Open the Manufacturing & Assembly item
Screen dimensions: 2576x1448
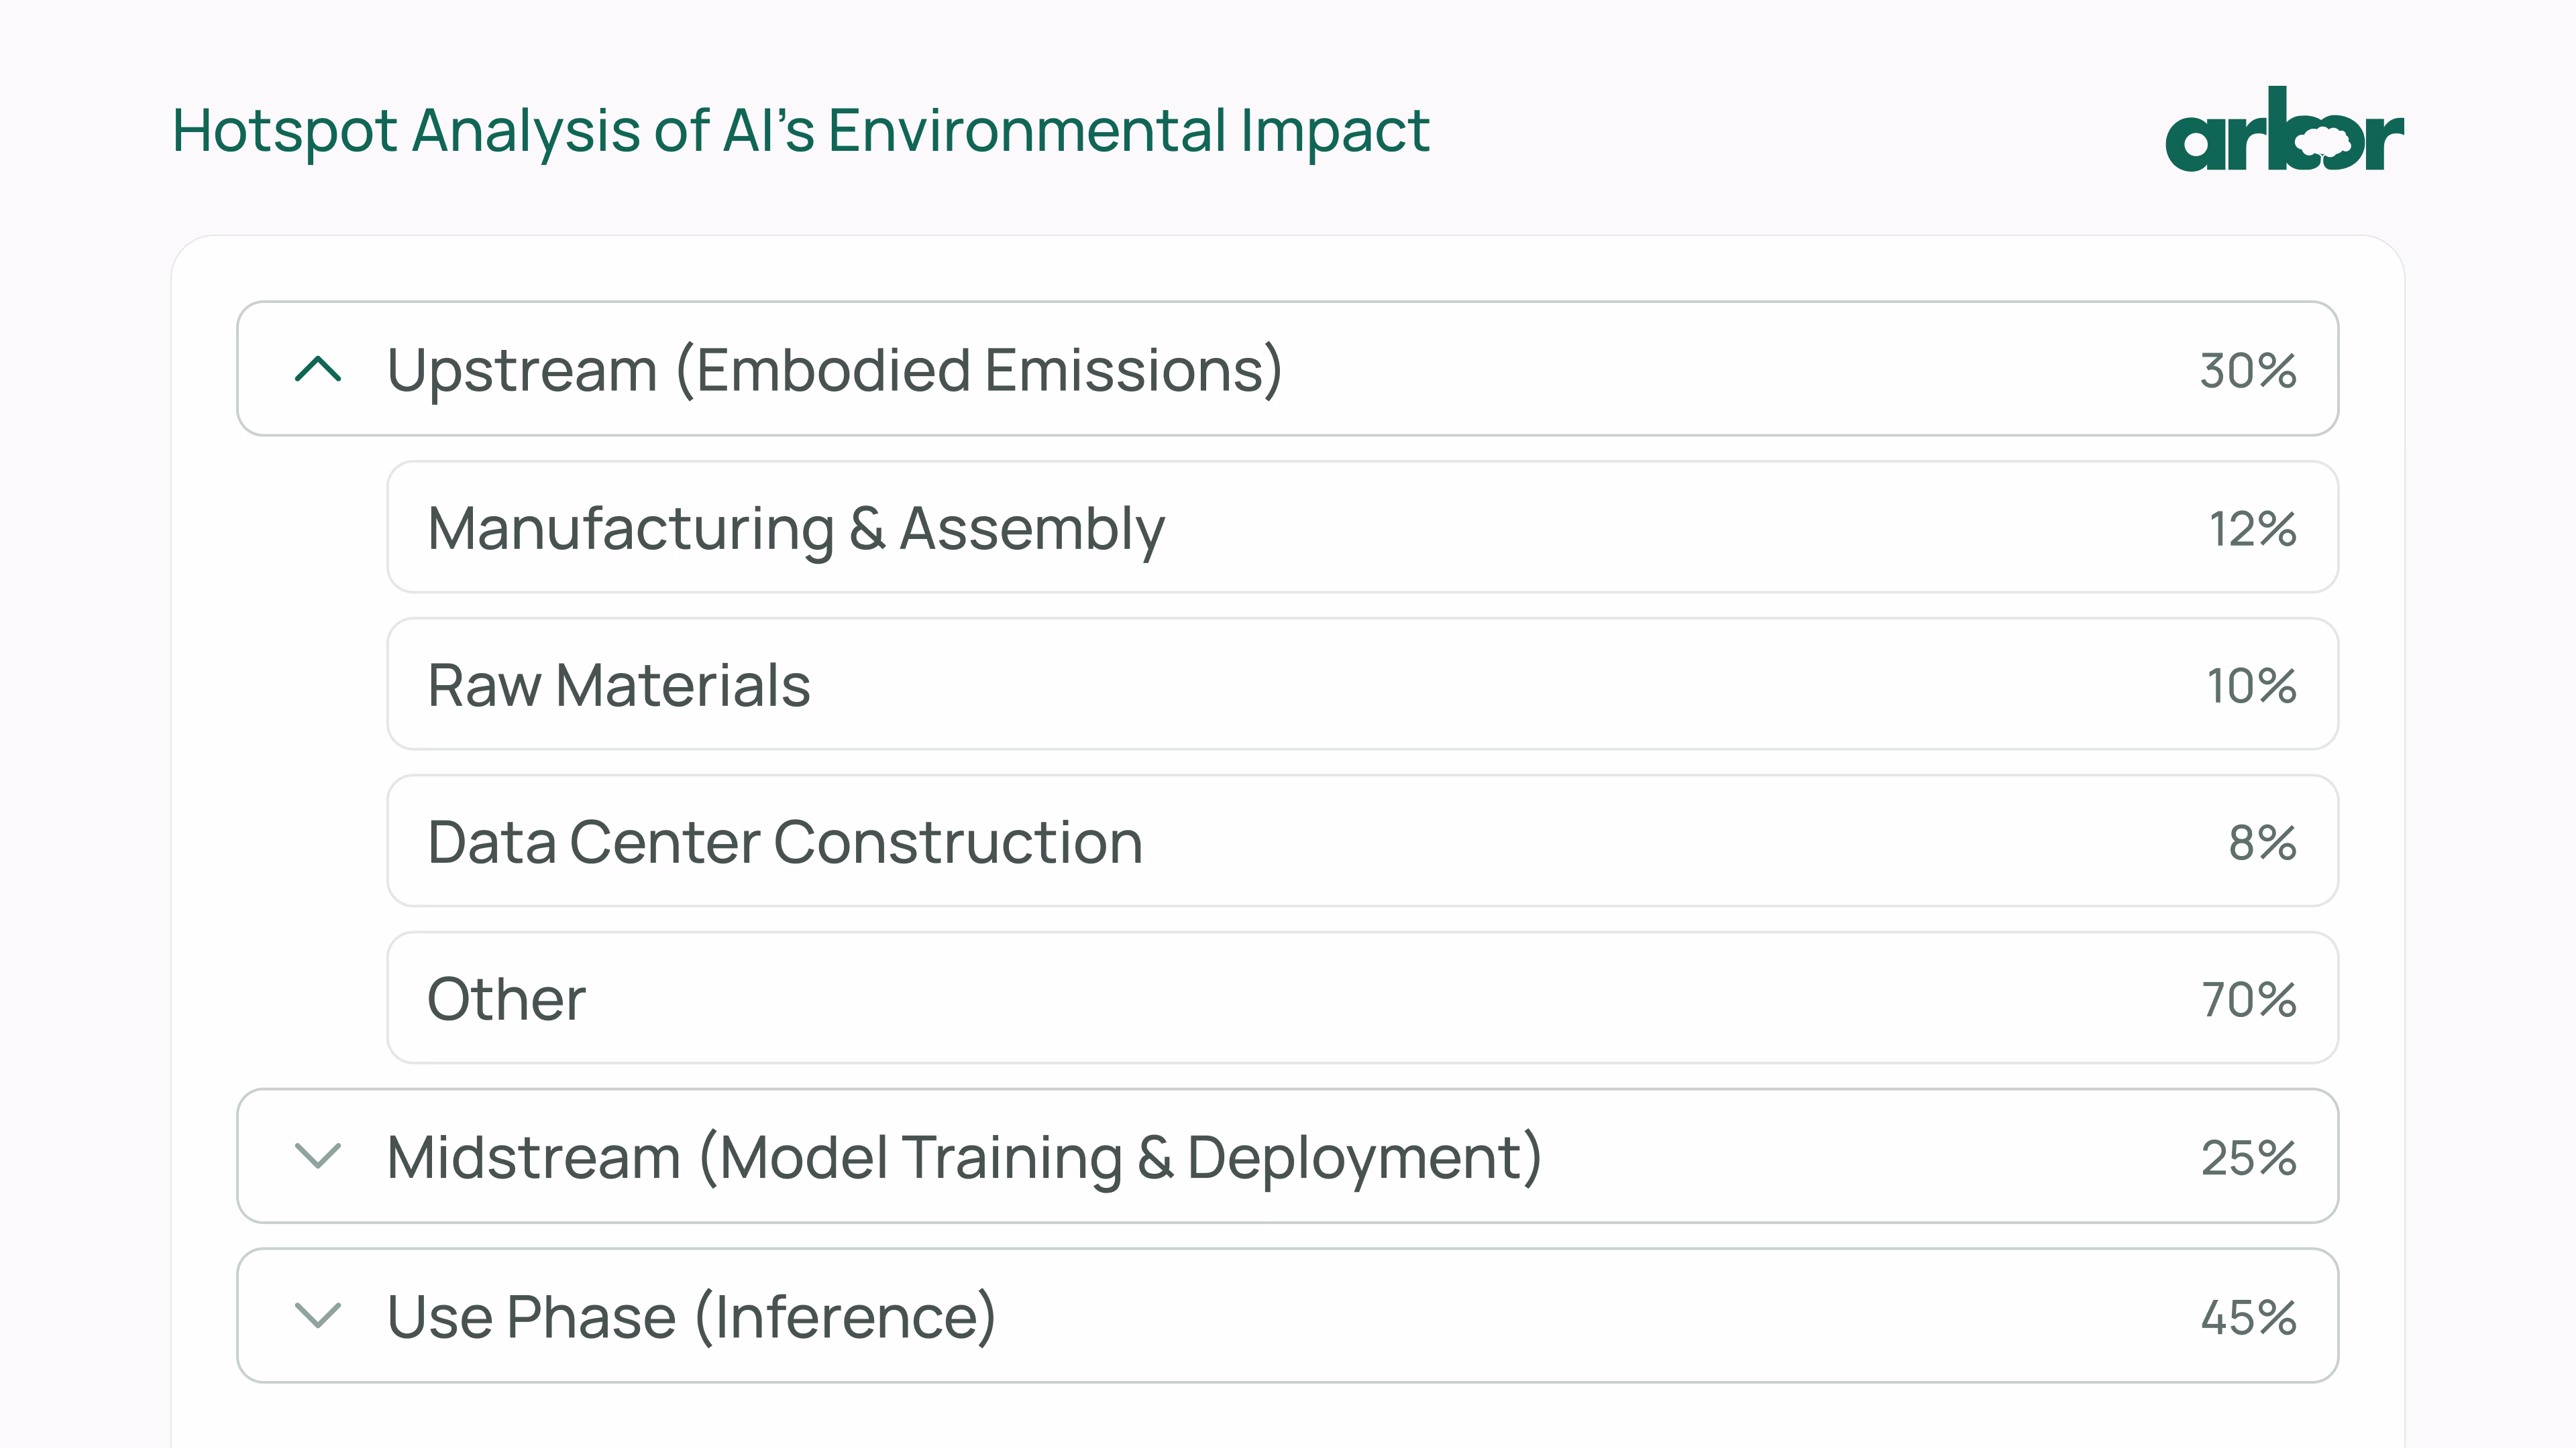tap(796, 528)
